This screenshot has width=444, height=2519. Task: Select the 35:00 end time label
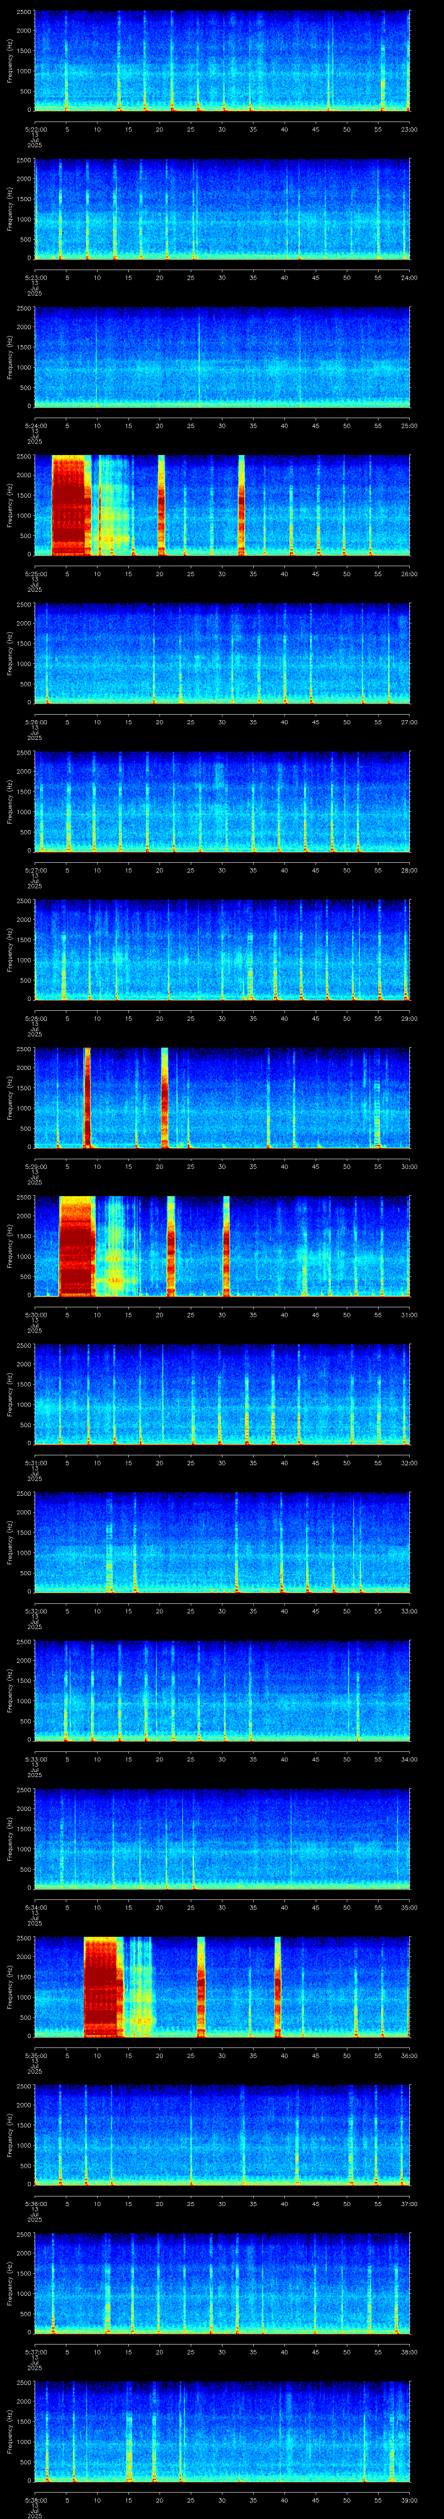[409, 1908]
